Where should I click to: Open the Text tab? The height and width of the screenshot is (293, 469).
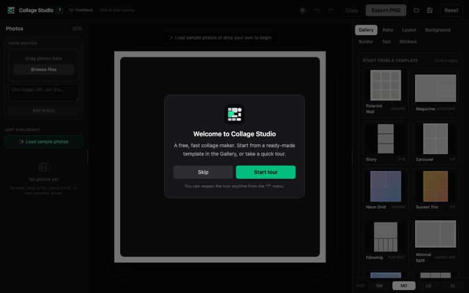click(386, 42)
